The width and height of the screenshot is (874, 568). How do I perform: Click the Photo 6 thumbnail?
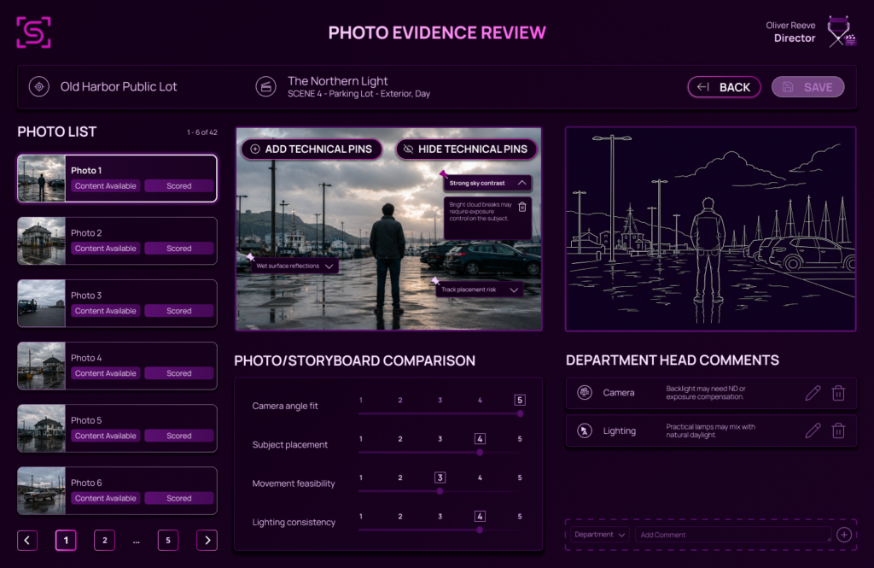tap(41, 491)
